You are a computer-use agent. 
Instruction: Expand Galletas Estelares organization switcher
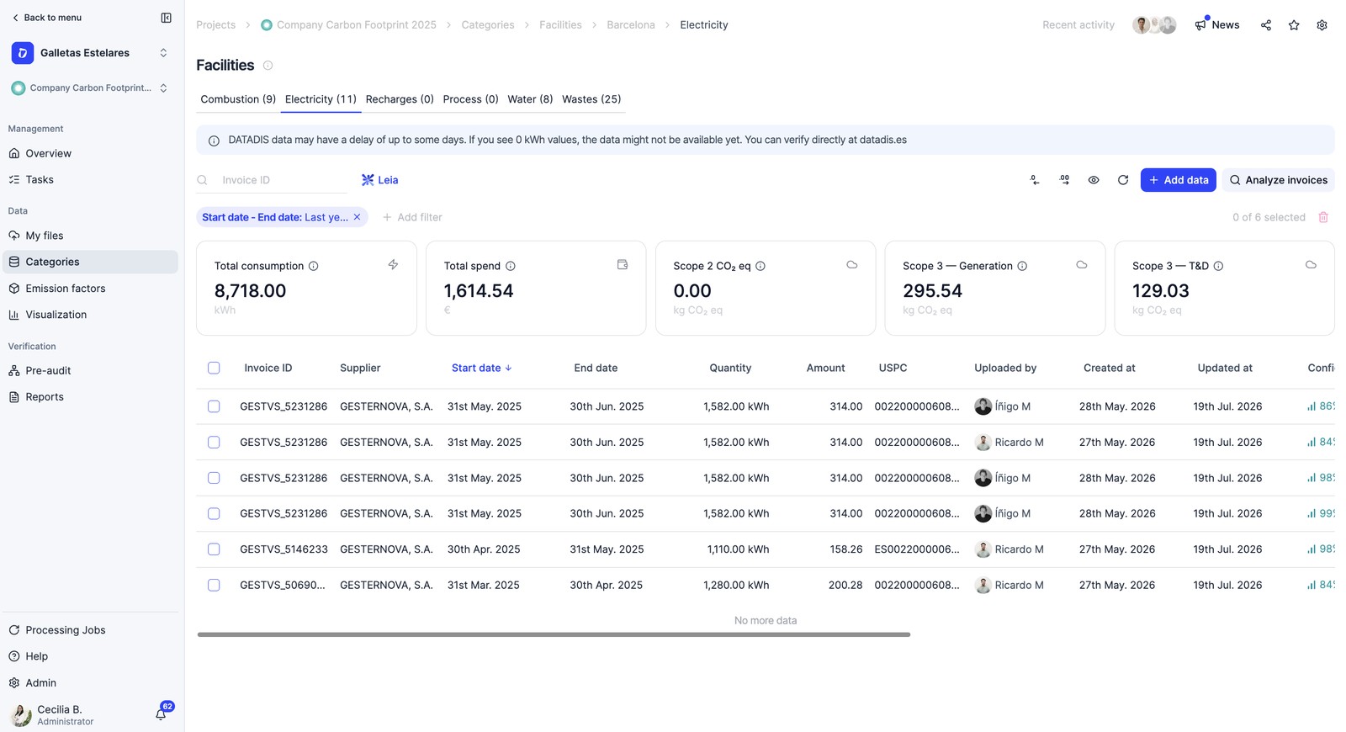90,53
